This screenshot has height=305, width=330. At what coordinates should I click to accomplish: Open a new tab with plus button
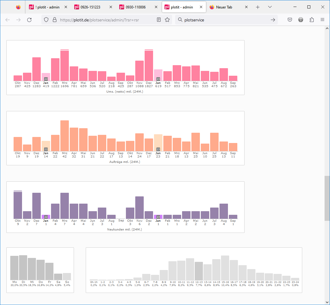(258, 7)
